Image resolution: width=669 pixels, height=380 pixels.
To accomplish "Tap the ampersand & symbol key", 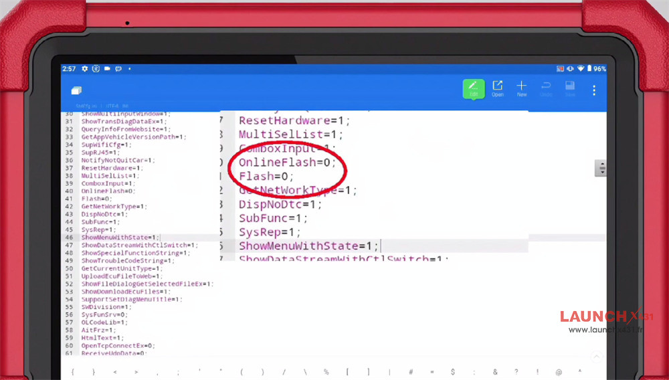I will (x=495, y=371).
